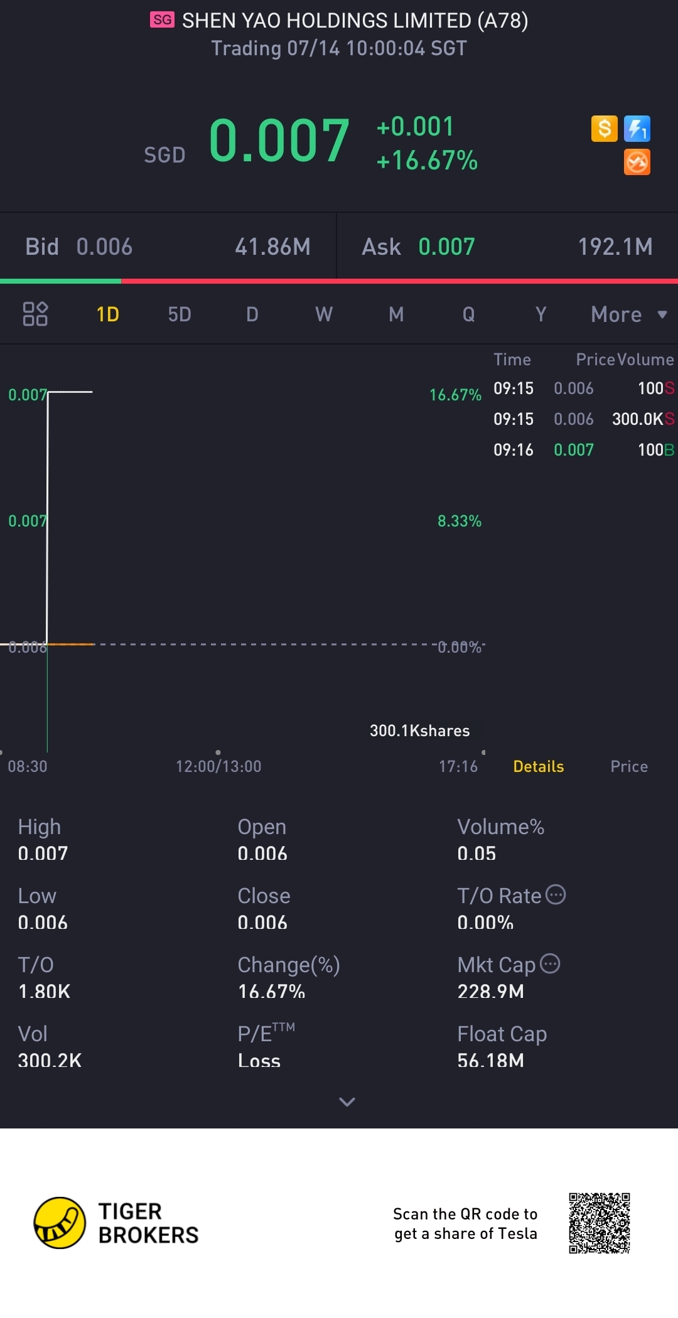Screen dimensions: 678x1318
Task: Open the chart layout grid icon
Action: [35, 314]
